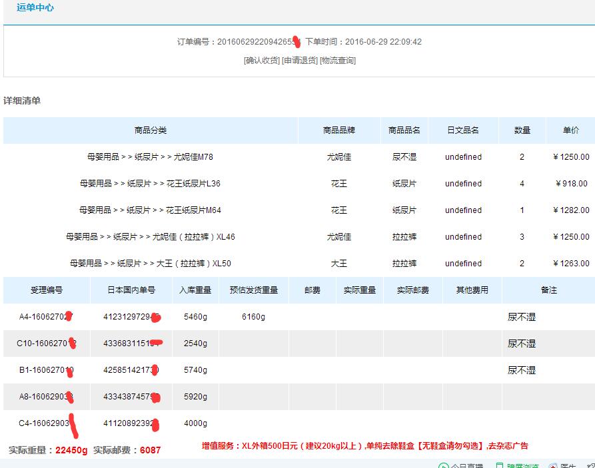The height and width of the screenshot is (468, 595).
Task: Click the 商品品牌 column header
Action: click(x=339, y=130)
